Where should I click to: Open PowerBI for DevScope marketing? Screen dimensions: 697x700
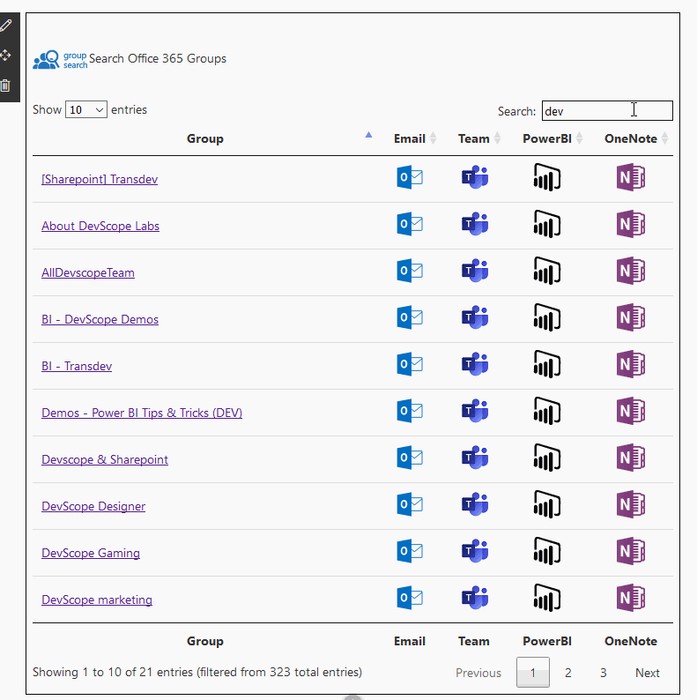pyautogui.click(x=547, y=598)
